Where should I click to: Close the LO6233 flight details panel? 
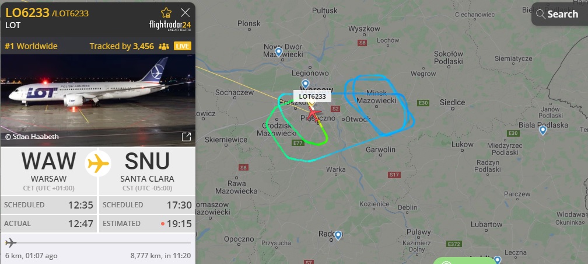click(x=185, y=13)
